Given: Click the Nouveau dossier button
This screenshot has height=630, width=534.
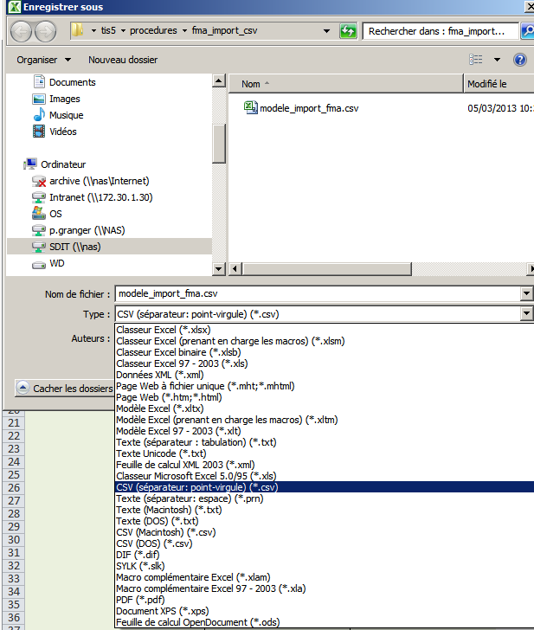Looking at the screenshot, I should coord(123,60).
